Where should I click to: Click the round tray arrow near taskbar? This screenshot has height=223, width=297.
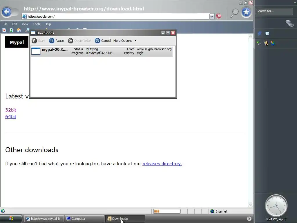(x=249, y=219)
